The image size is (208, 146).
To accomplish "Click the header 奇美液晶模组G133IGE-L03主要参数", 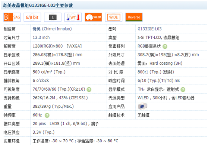I will 38,6.
